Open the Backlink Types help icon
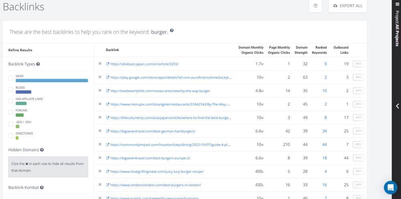401x199 pixels. coord(38,64)
